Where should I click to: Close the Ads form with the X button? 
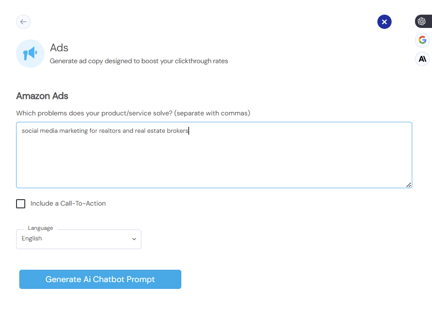pyautogui.click(x=384, y=22)
